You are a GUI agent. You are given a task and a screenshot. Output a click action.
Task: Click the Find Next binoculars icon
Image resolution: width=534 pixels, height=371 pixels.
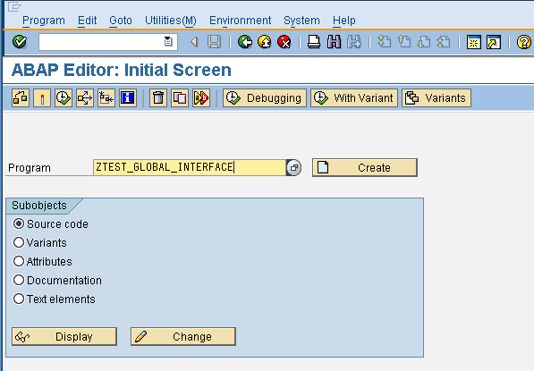(x=354, y=42)
